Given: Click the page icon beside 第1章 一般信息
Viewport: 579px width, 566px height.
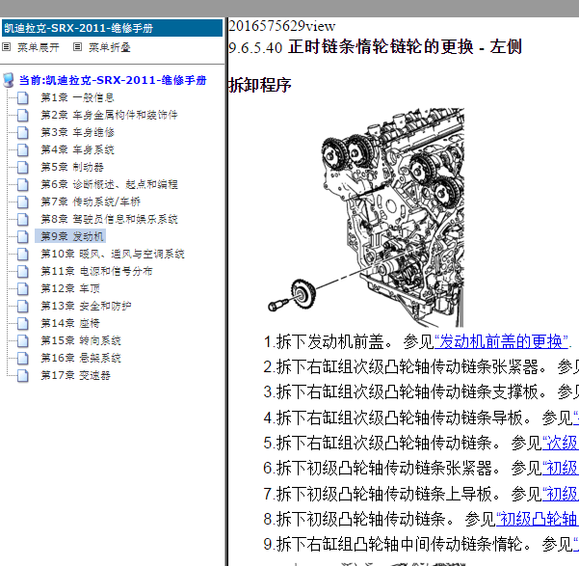Looking at the screenshot, I should pyautogui.click(x=22, y=98).
